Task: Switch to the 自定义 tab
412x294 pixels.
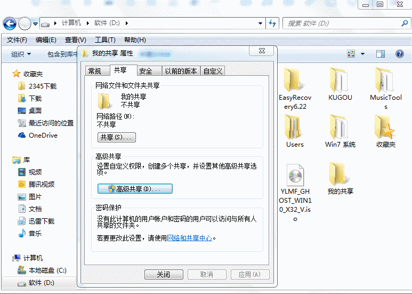Action: pyautogui.click(x=213, y=71)
